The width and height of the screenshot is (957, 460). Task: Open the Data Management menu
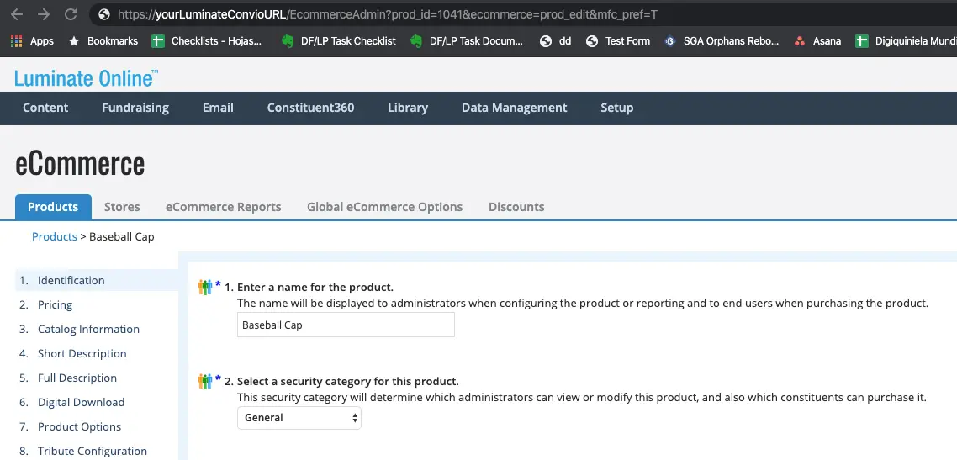(514, 108)
